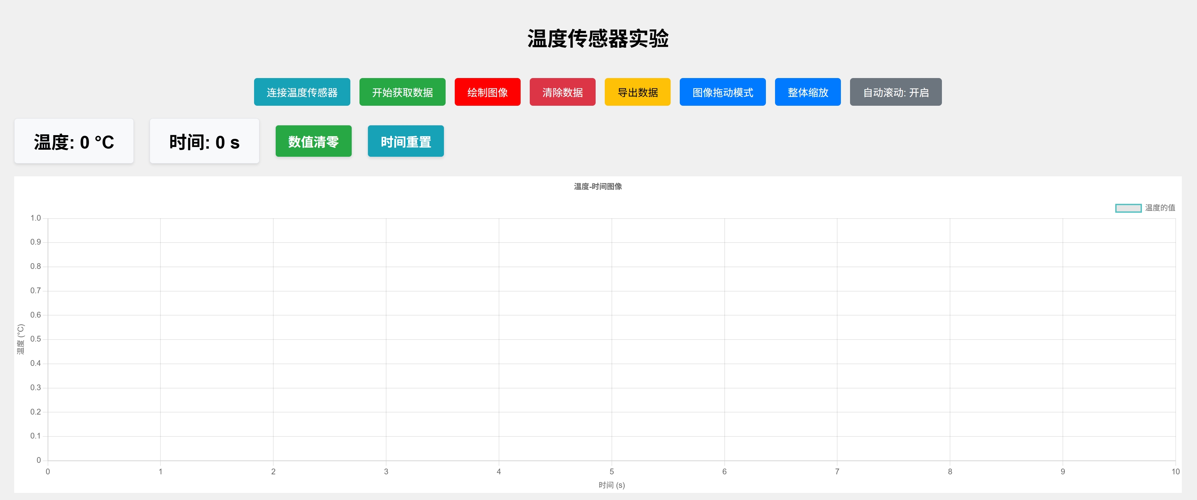This screenshot has height=500, width=1197.
Task: Clear collected data via 清除数据
Action: (x=562, y=92)
